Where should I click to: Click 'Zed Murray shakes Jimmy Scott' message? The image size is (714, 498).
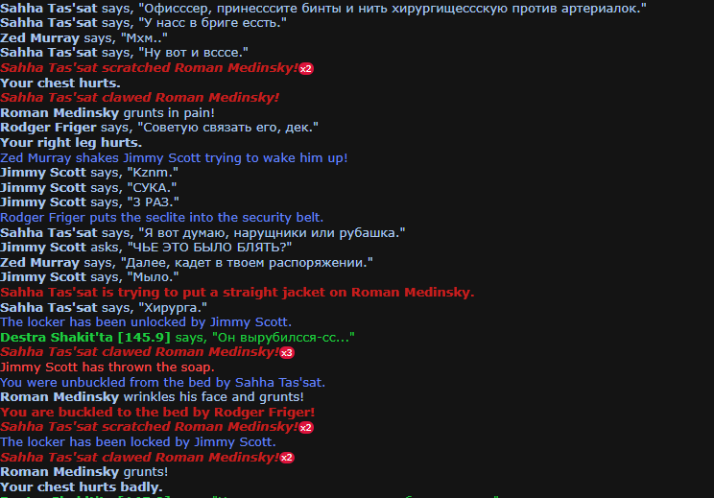[174, 158]
